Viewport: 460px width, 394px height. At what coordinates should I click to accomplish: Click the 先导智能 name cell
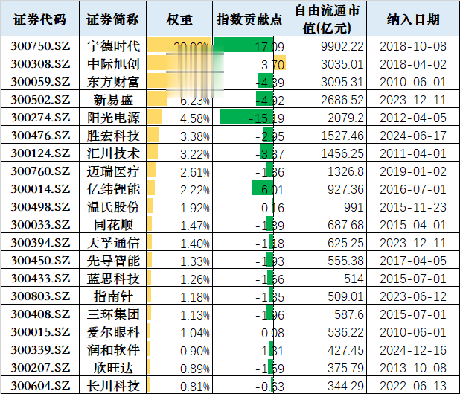(113, 261)
